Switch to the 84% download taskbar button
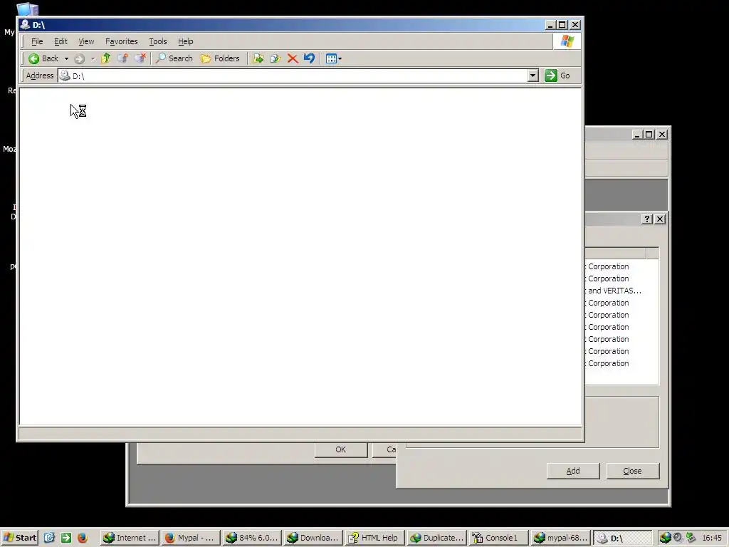The height and width of the screenshot is (547, 729). tap(252, 538)
